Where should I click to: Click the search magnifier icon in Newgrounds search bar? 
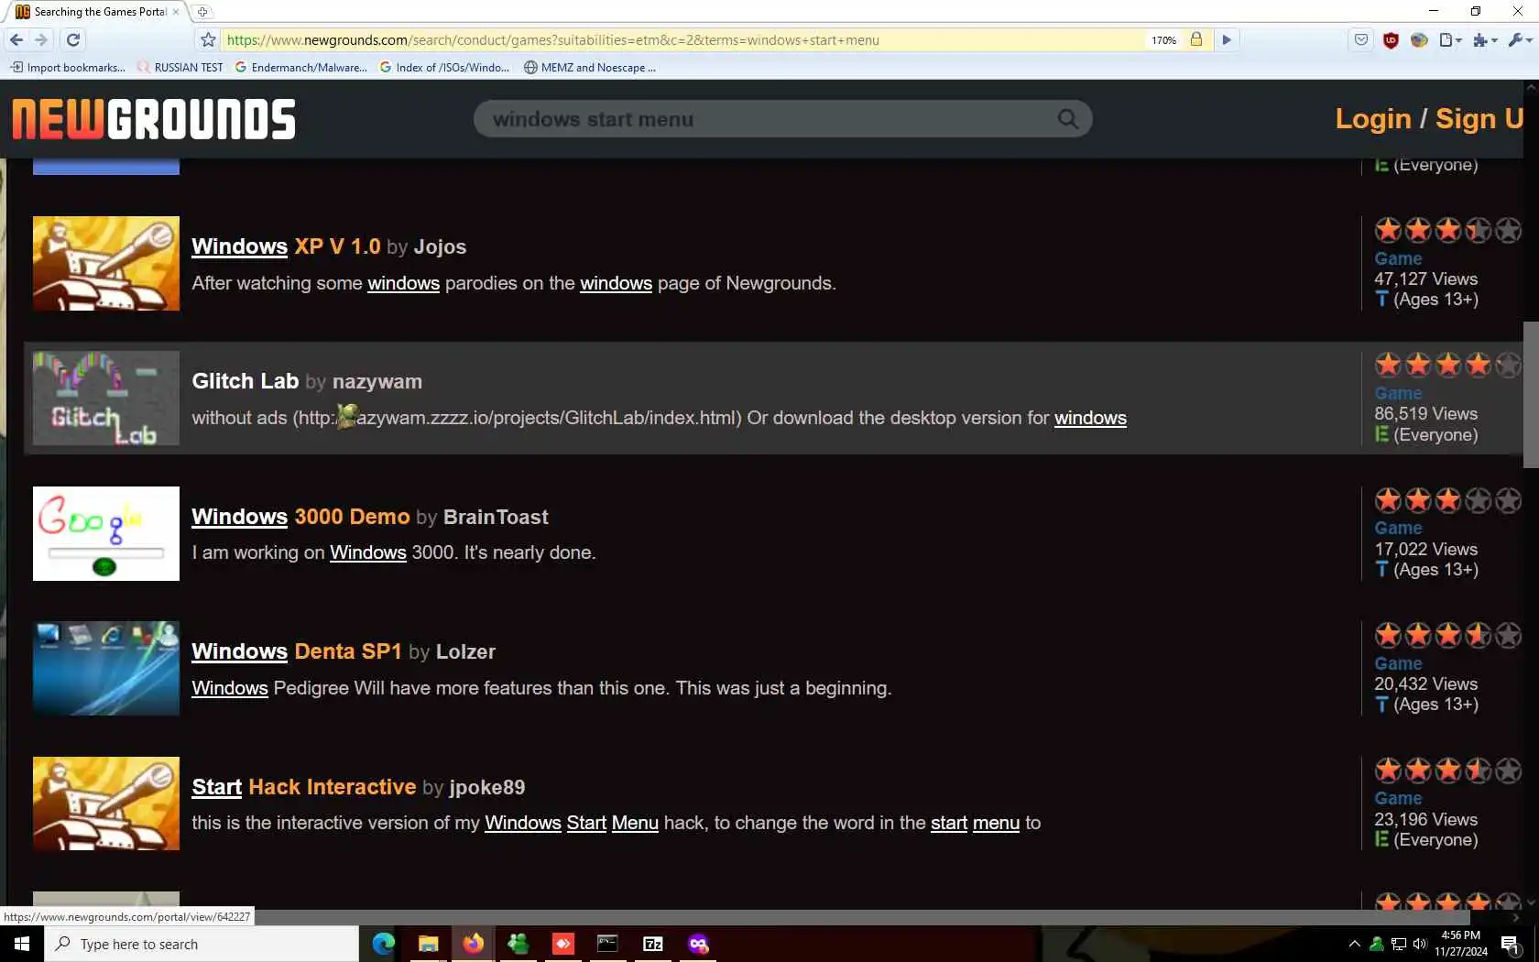(x=1067, y=119)
